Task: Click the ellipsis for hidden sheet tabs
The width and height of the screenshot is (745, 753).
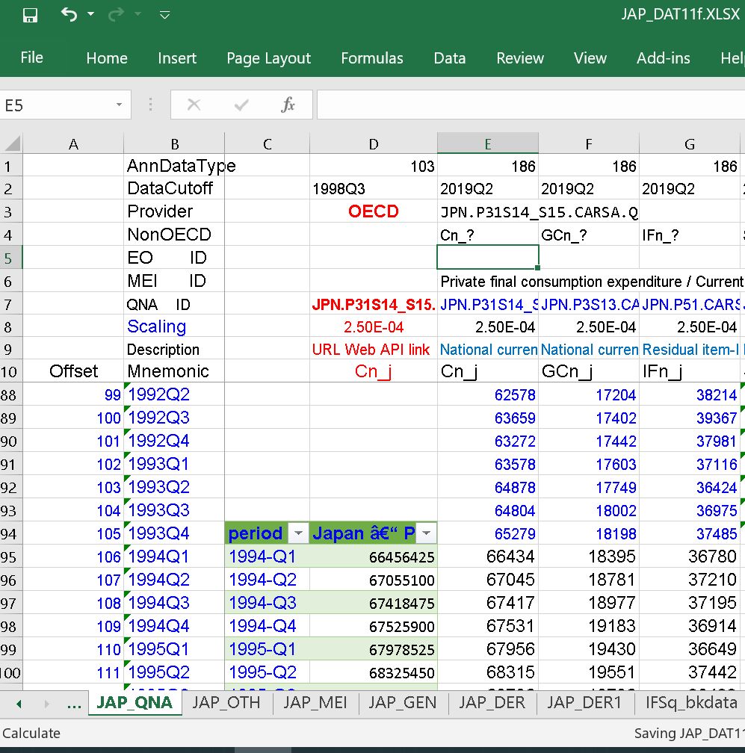Action: click(74, 704)
